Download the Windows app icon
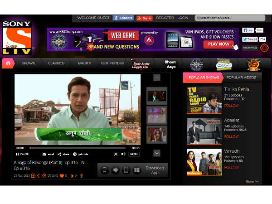 (x=137, y=170)
